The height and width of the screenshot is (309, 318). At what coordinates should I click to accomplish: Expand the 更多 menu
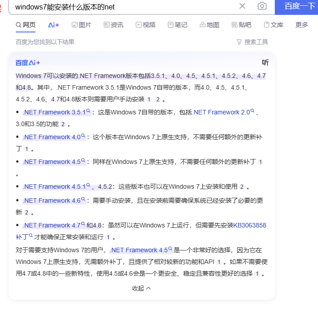302,25
